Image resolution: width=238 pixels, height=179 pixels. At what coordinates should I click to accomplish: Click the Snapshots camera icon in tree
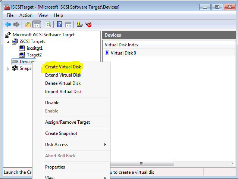coord(15,68)
